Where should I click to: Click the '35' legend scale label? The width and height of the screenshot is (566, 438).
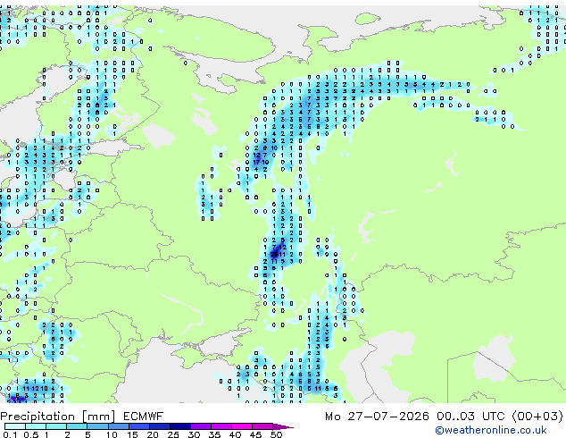tap(214, 434)
